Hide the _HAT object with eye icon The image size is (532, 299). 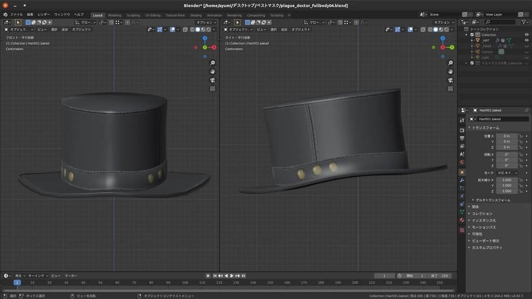tap(526, 40)
